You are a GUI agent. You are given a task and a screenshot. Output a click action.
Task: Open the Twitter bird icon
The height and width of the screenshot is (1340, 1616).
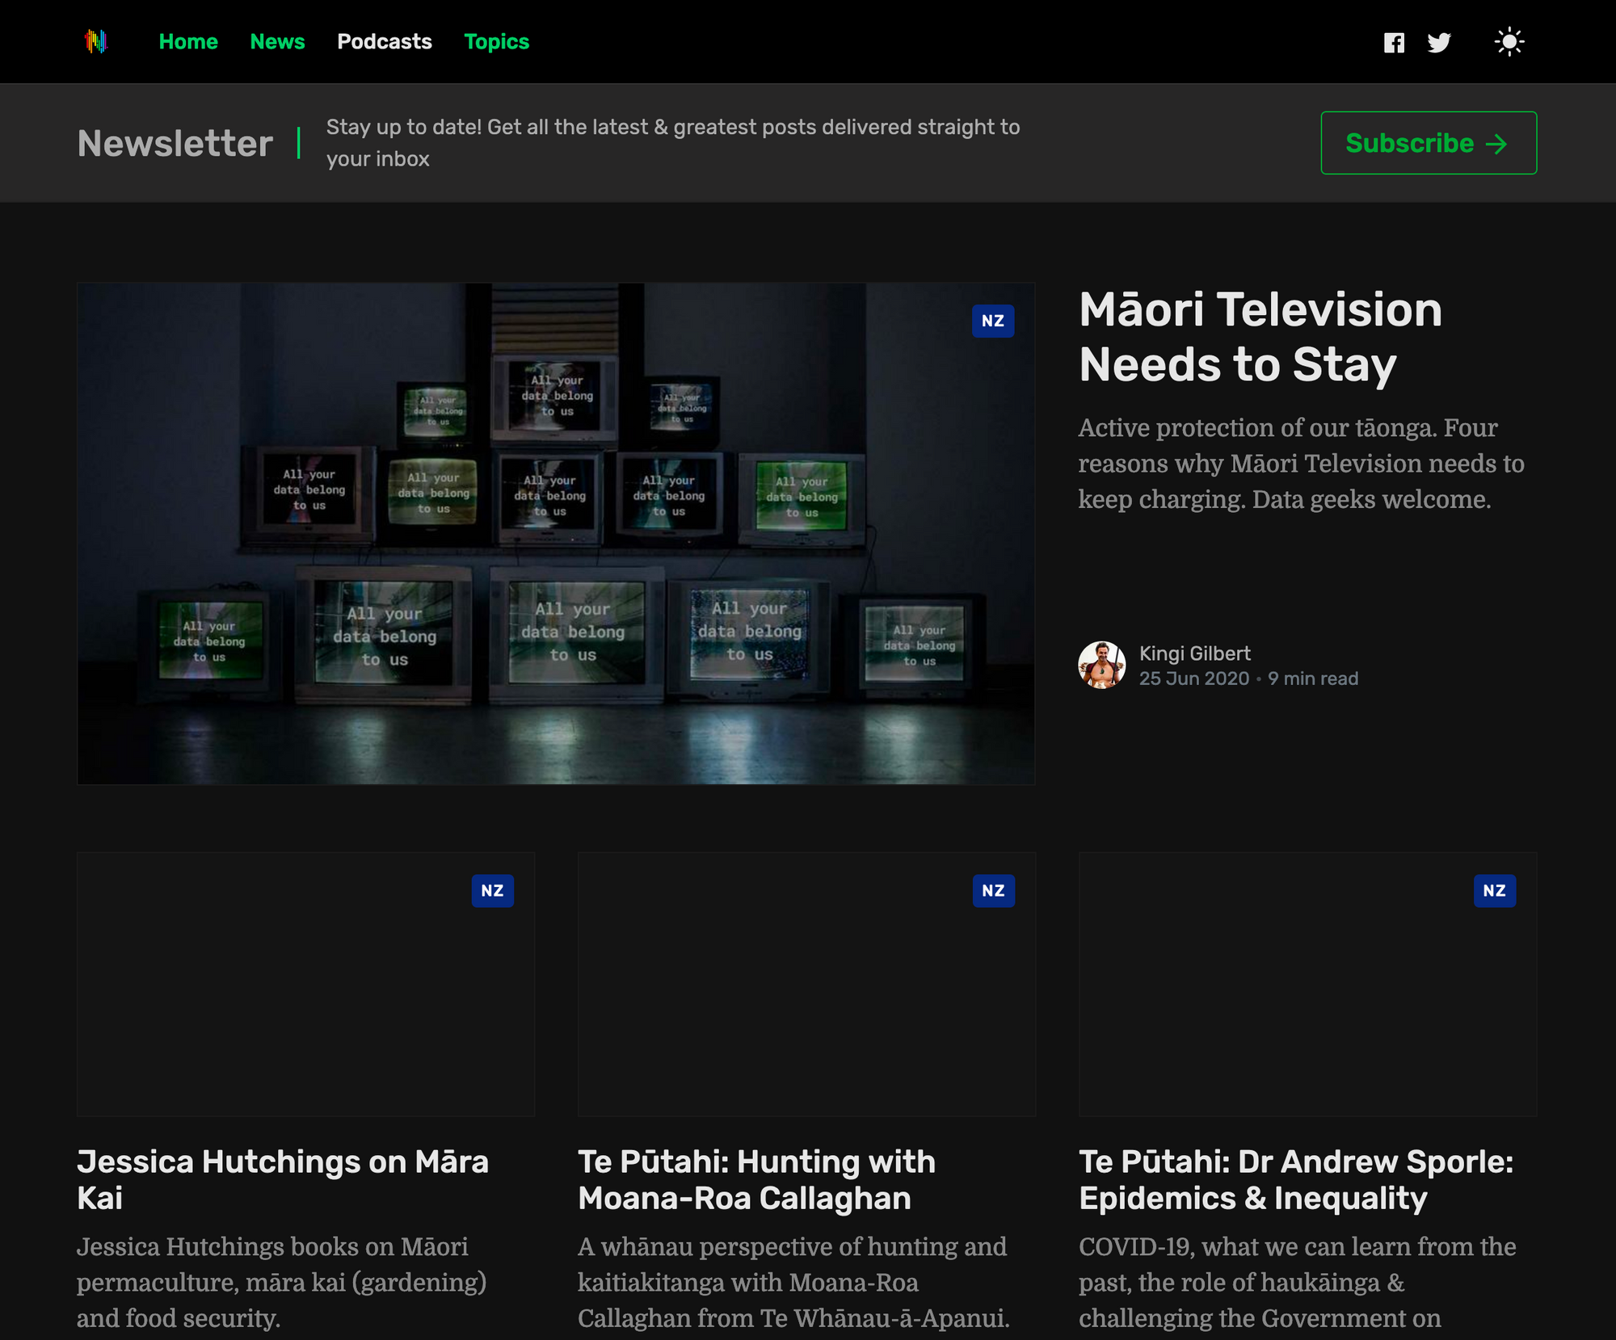point(1439,42)
